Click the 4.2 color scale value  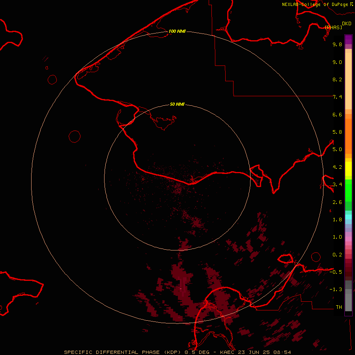[337, 167]
